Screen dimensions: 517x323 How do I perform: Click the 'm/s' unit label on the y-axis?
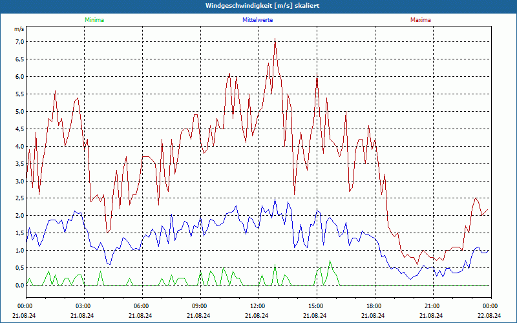pos(19,29)
